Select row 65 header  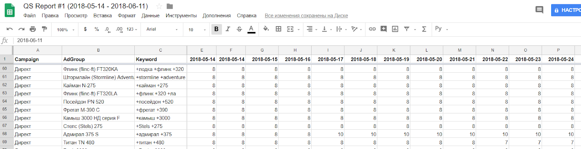tap(6, 109)
